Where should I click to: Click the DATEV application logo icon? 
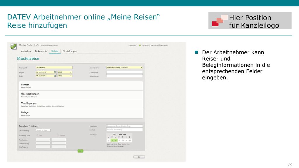(x=13, y=46)
